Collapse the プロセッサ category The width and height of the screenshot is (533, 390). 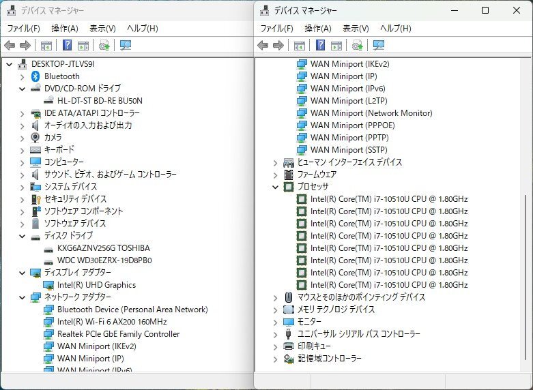276,187
